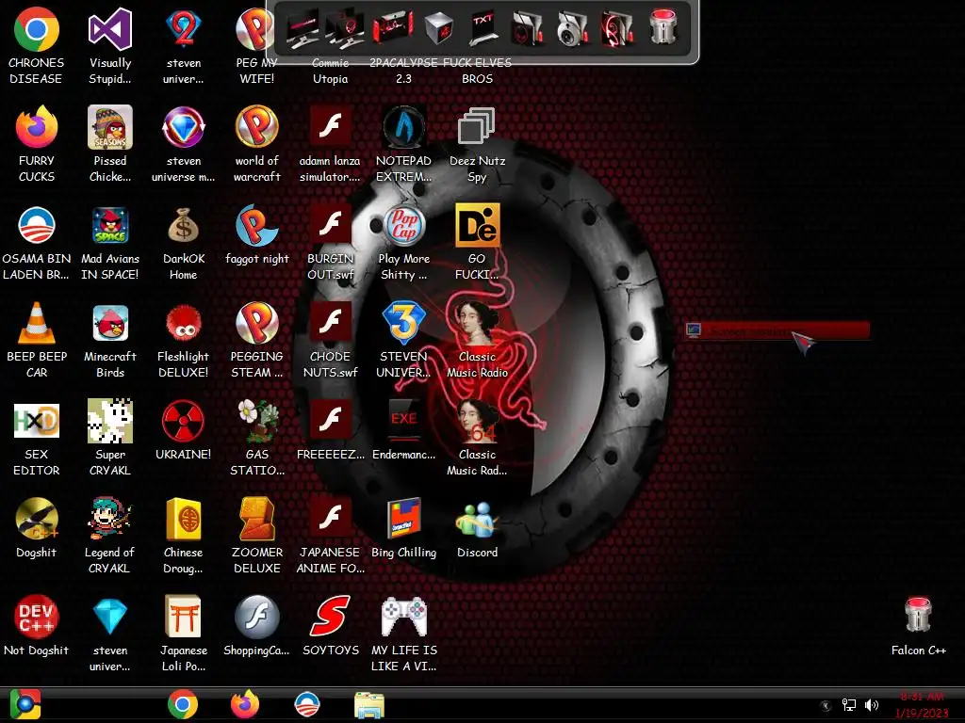Launch the yellow 'De' GO icon

477,225
